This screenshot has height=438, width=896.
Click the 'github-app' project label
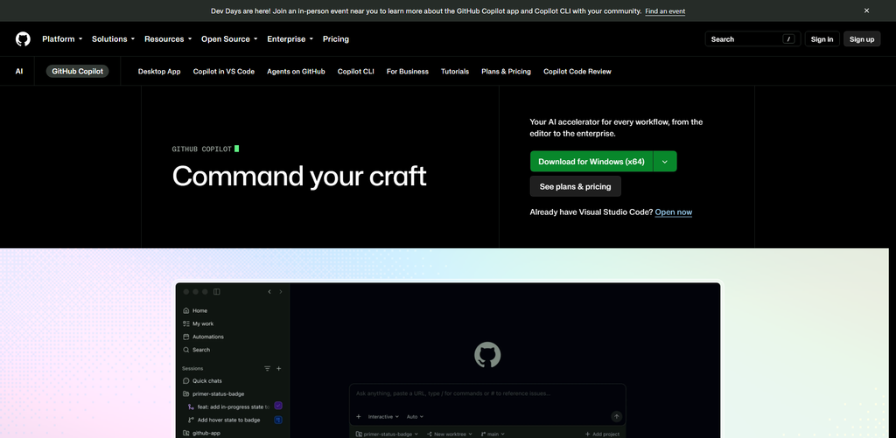[x=206, y=433]
